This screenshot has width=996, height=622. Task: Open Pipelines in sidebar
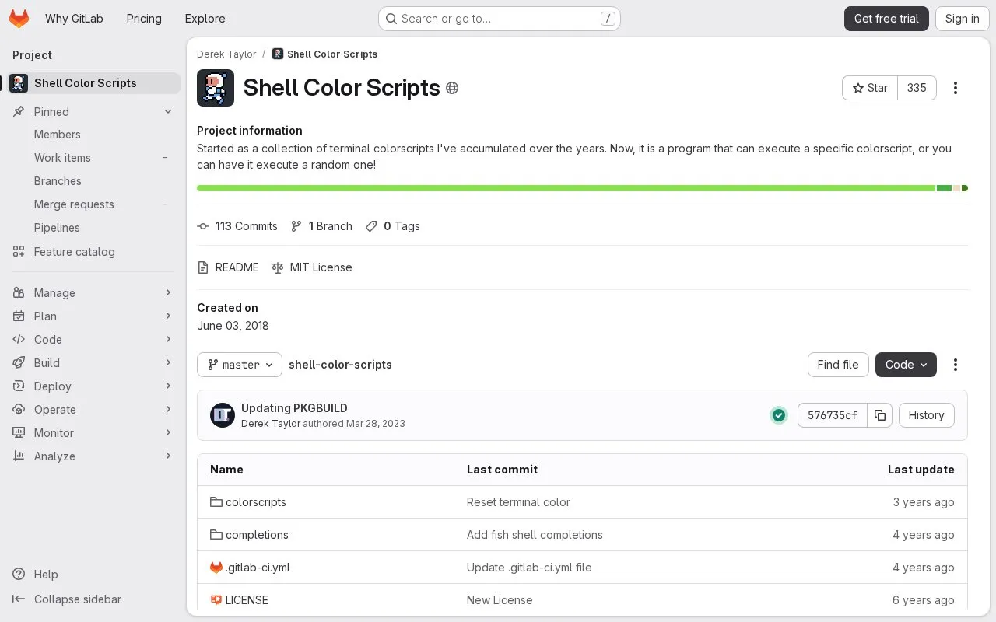93,228
